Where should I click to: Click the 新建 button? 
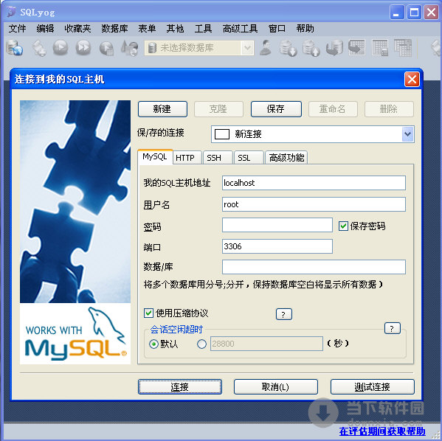click(x=162, y=109)
